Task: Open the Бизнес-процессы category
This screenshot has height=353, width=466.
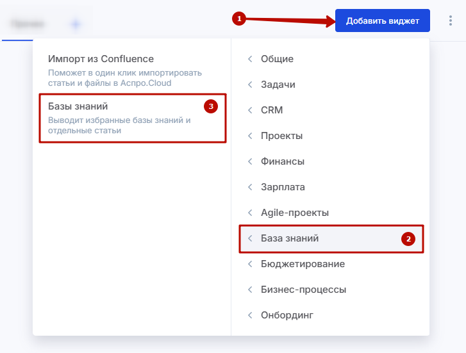Action: pyautogui.click(x=303, y=290)
